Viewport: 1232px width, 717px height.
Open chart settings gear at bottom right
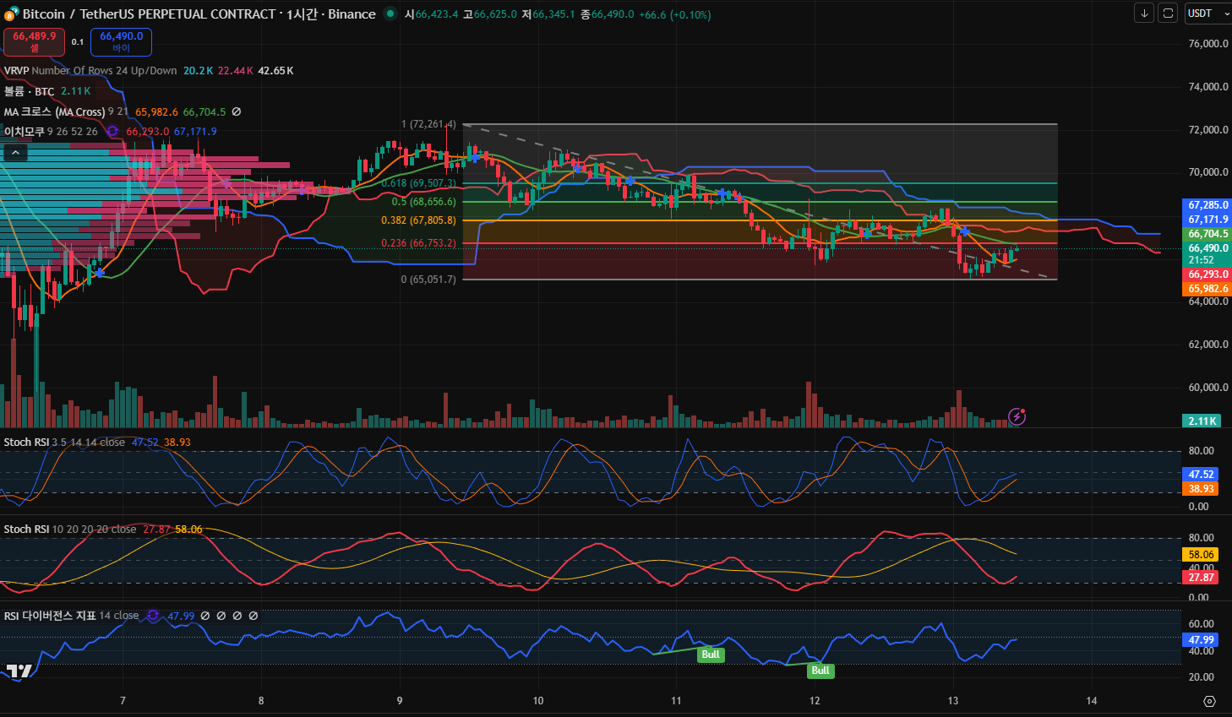pyautogui.click(x=1209, y=701)
